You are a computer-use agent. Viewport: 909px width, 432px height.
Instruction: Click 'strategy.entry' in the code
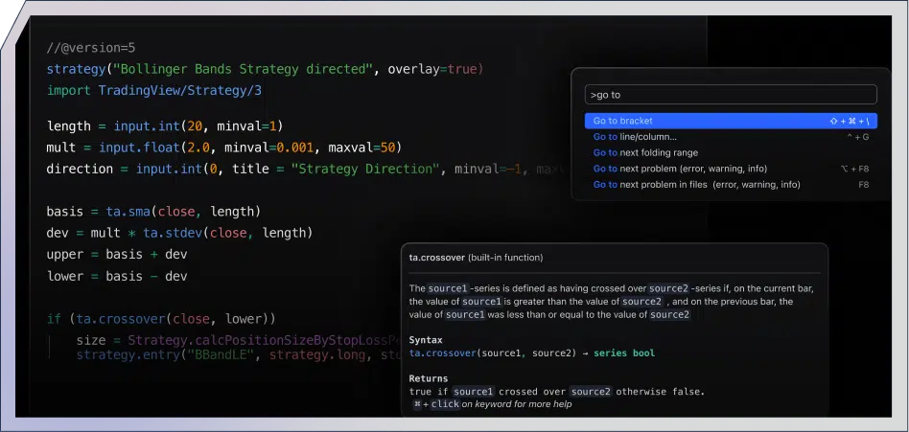pos(128,354)
